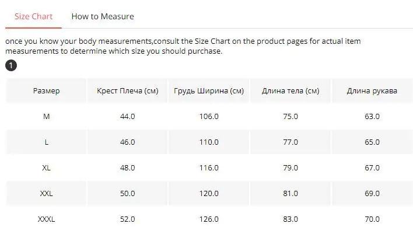Select the XXXL size row label
Viewport: 413px width, 234px height.
[x=46, y=219]
